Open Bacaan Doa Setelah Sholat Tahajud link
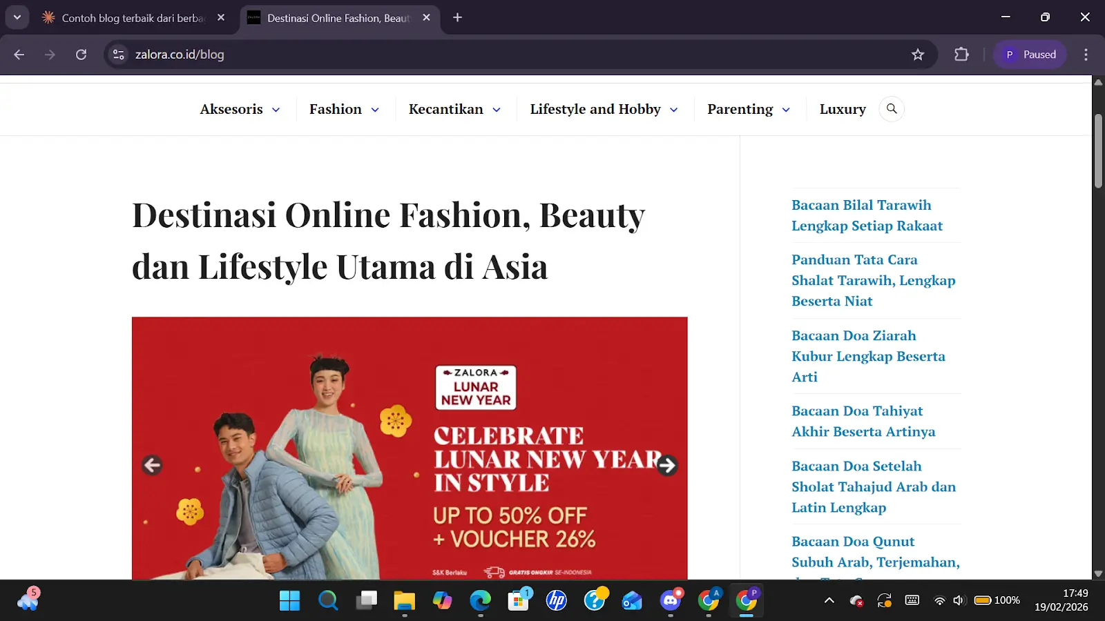1105x621 pixels. (x=874, y=486)
